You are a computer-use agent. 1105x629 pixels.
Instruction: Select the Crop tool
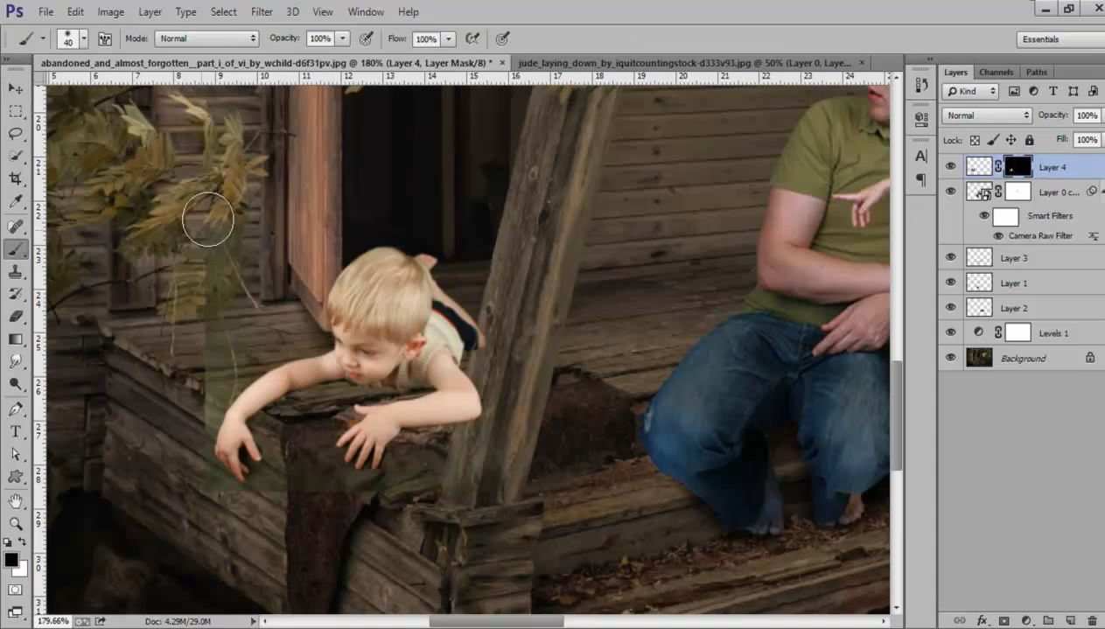[16, 179]
